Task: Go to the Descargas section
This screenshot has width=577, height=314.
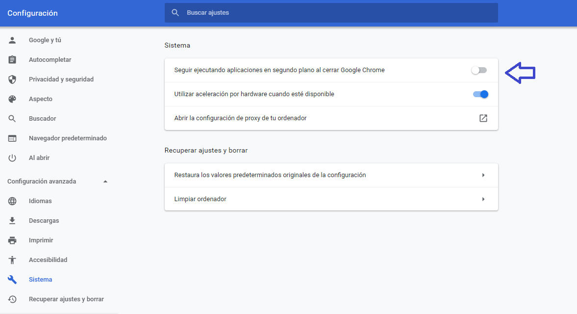Action: [44, 220]
